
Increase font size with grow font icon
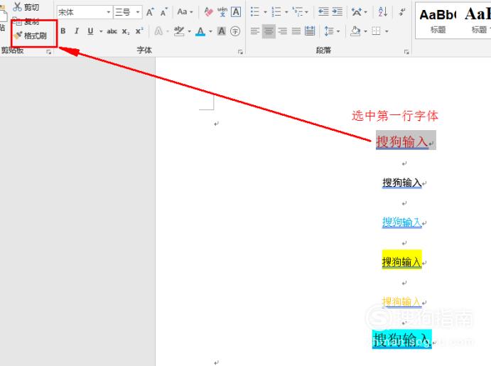[150, 12]
